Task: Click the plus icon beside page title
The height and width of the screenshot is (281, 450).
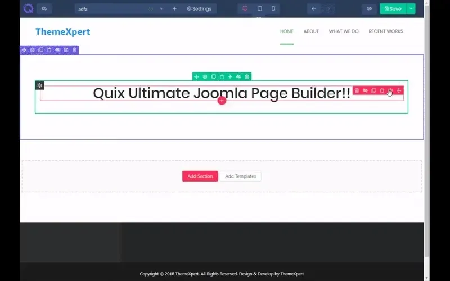Action: (174, 8)
